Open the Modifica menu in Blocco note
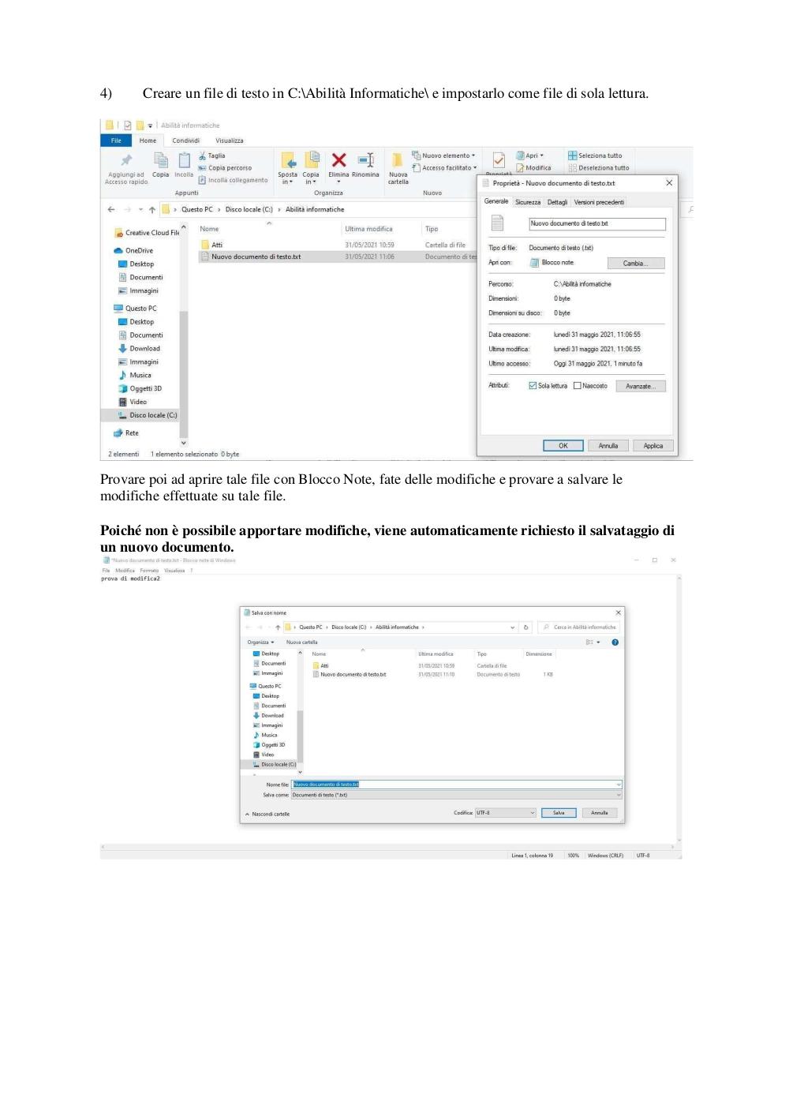This screenshot has width=789, height=1116. pyautogui.click(x=125, y=570)
